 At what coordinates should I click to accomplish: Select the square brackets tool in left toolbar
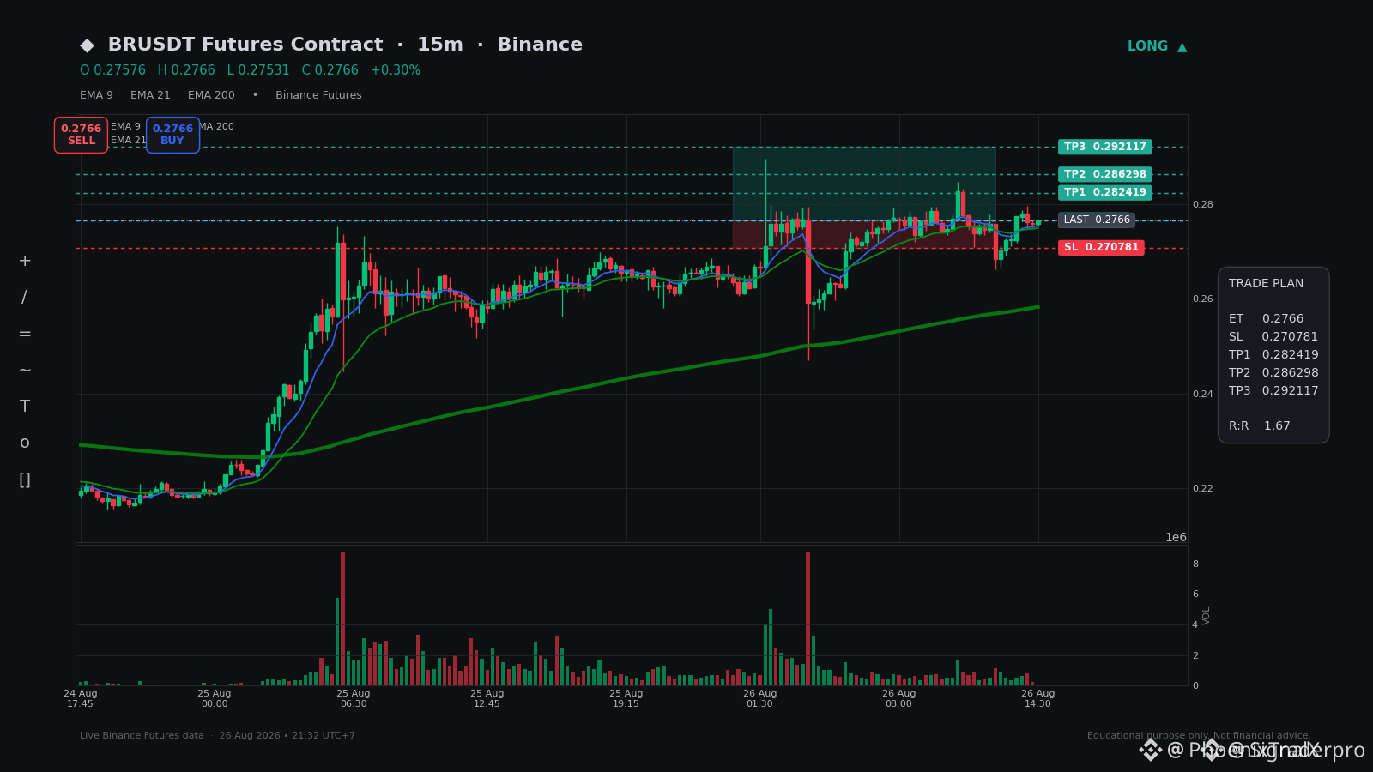pyautogui.click(x=25, y=479)
